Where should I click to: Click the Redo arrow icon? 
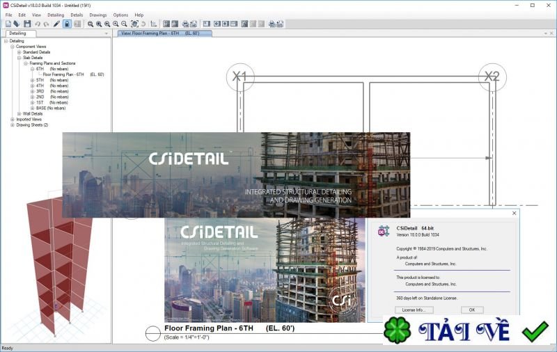click(x=46, y=24)
